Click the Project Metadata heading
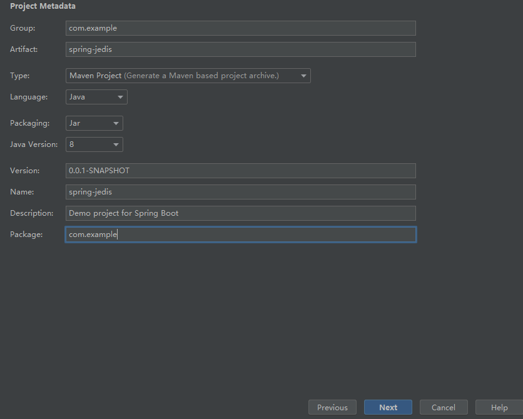Viewport: 523px width, 419px height. pyautogui.click(x=43, y=6)
